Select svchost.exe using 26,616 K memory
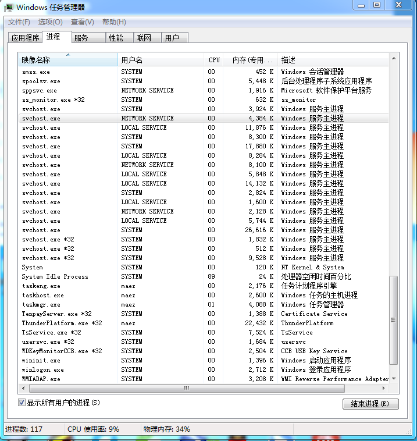Viewport: 417px width, 441px height. 204,230
